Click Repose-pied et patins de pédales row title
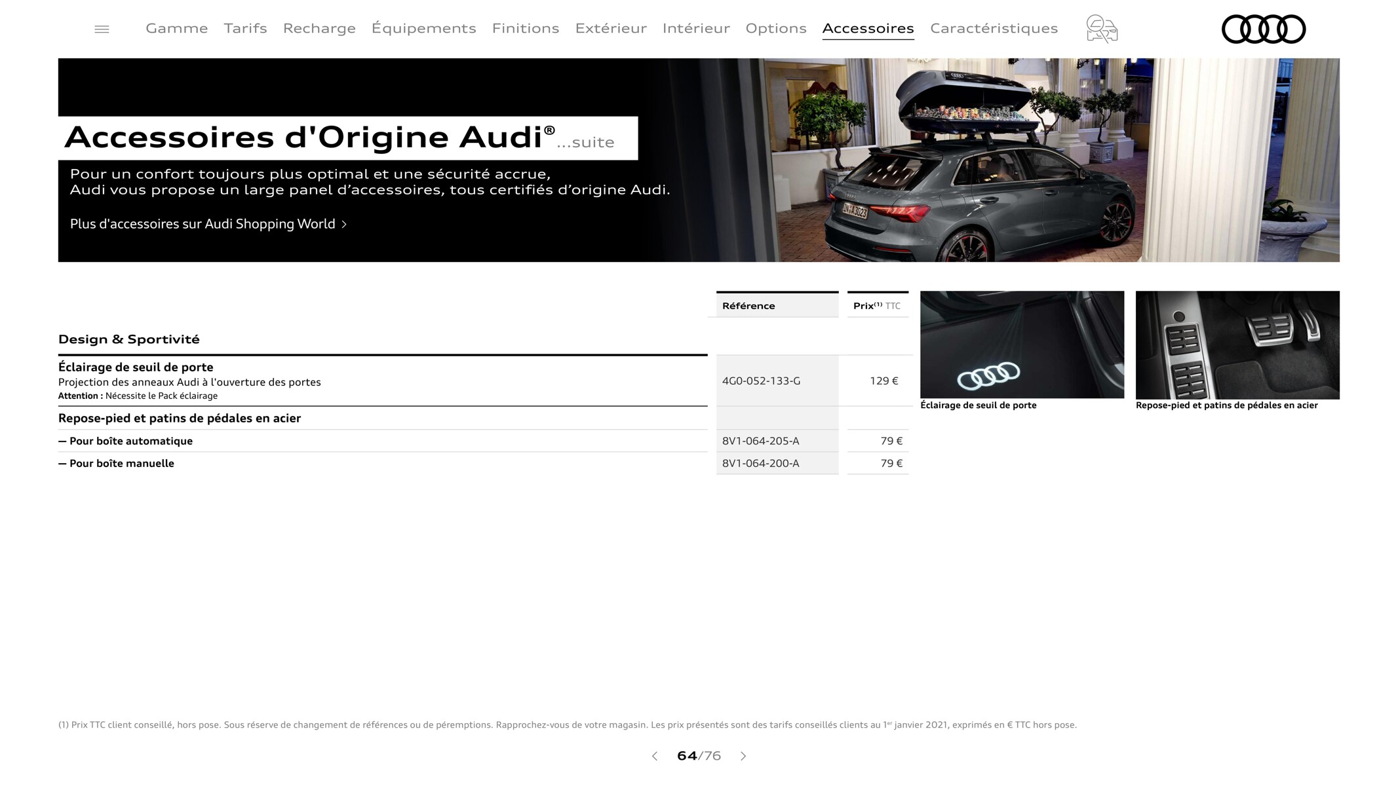Image resolution: width=1398 pixels, height=786 pixels. click(x=180, y=418)
